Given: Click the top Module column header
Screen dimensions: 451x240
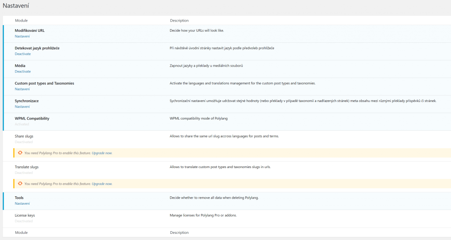Looking at the screenshot, I should 21,20.
